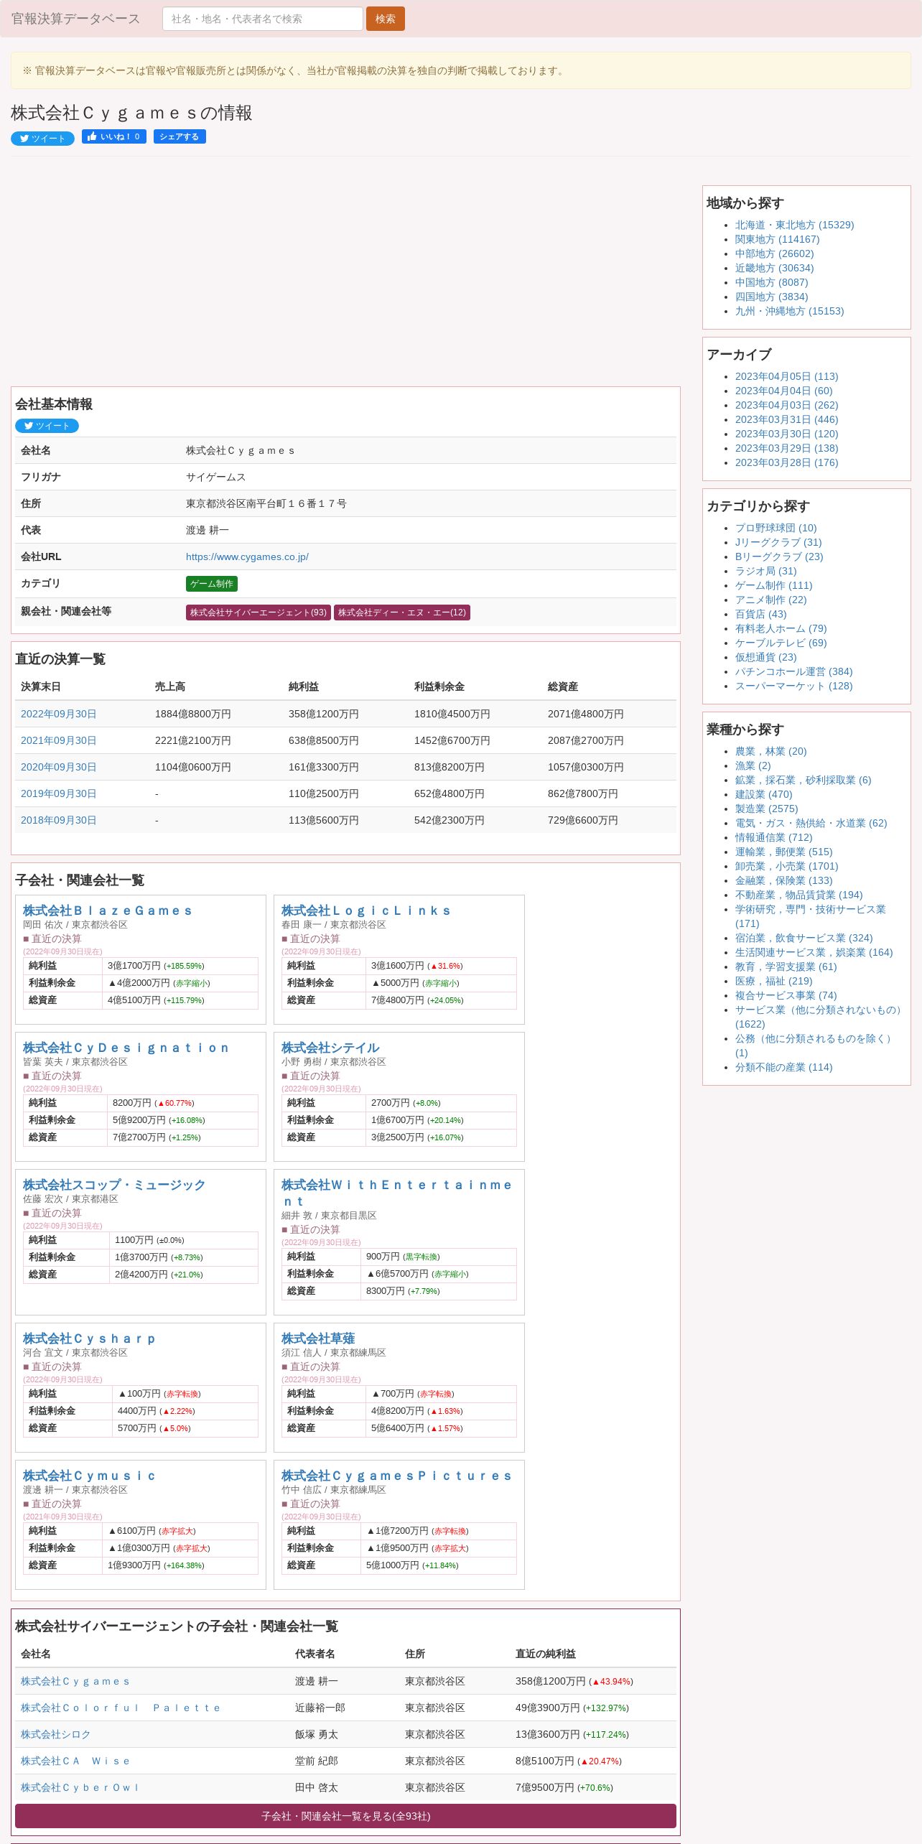
Task: Open subsidiary 株式会社LogicLinks
Action: [366, 911]
